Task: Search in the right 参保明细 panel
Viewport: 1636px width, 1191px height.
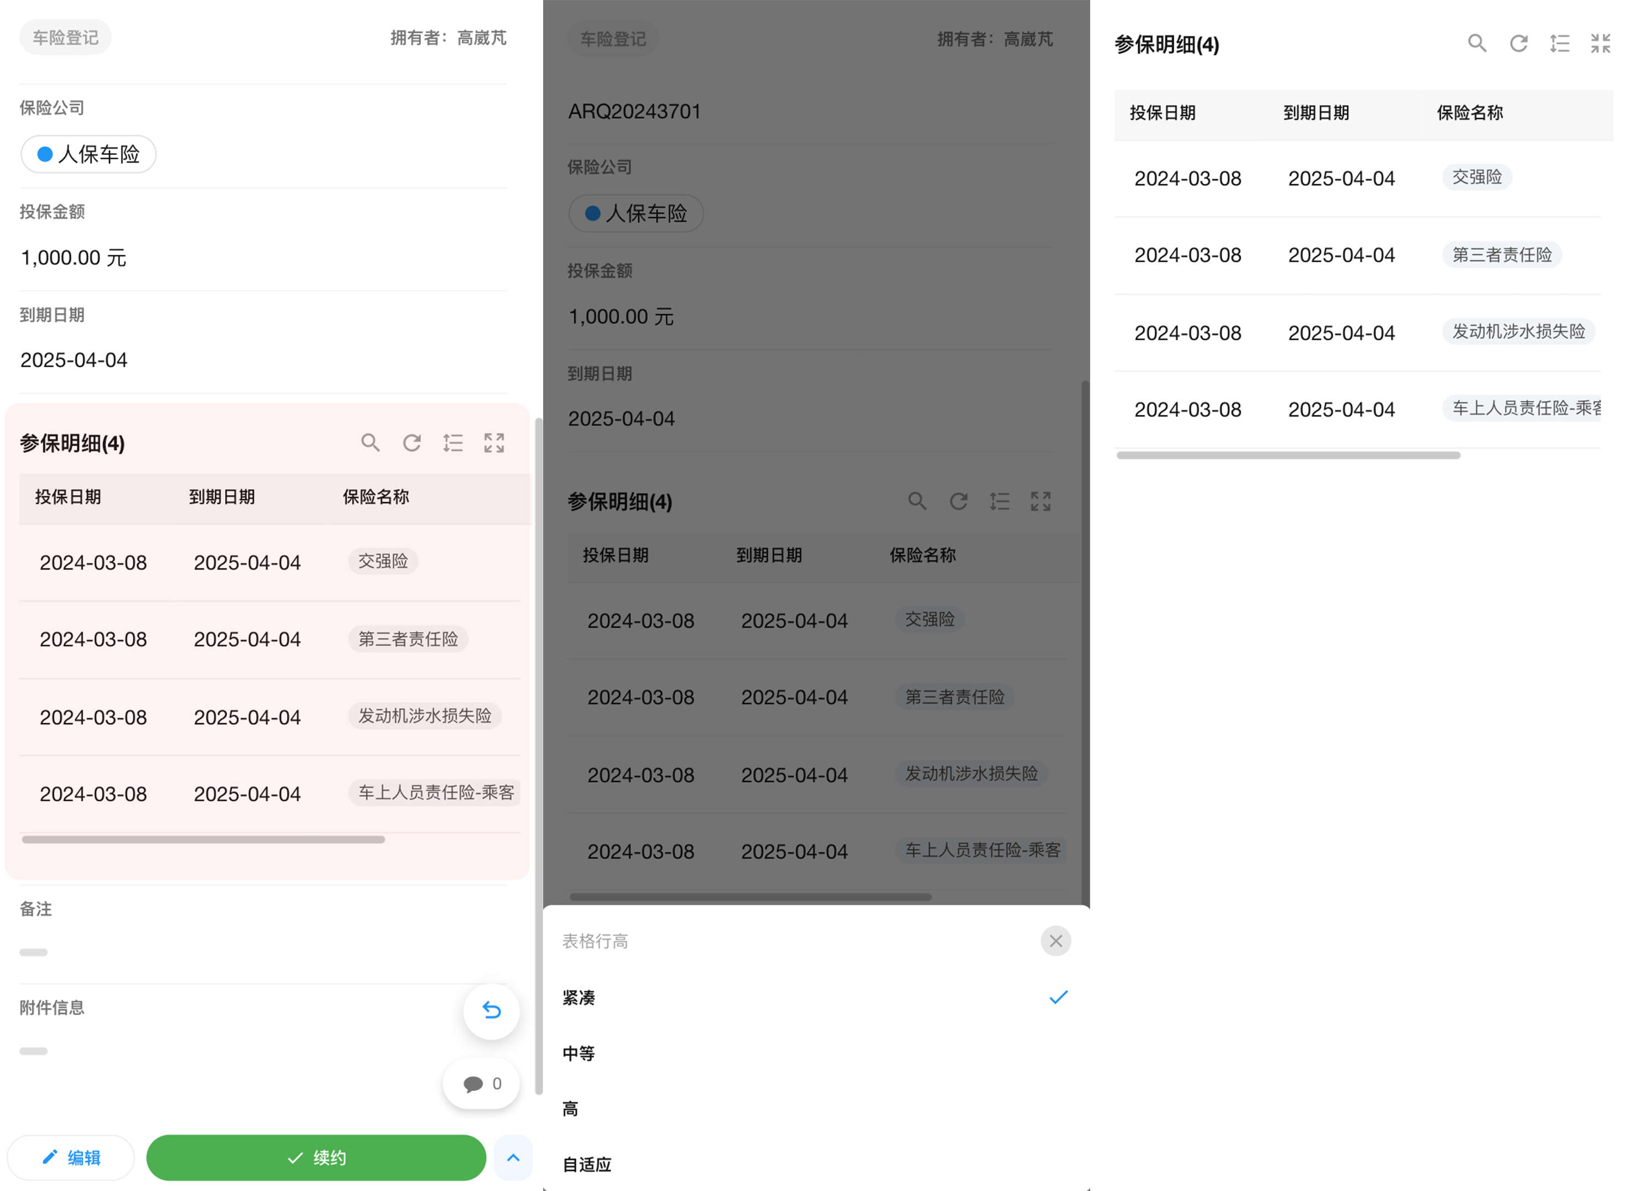Action: point(1477,43)
